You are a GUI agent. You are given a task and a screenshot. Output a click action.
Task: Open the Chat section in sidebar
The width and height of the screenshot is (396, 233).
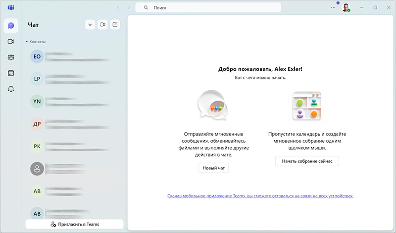click(11, 26)
